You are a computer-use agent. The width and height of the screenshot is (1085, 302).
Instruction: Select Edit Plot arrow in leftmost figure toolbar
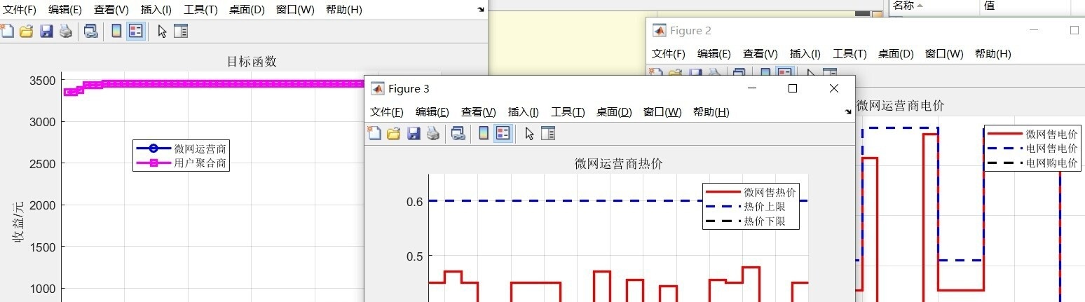(x=162, y=31)
